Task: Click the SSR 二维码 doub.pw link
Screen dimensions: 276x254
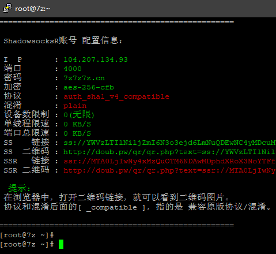Action: pyautogui.click(x=169, y=170)
